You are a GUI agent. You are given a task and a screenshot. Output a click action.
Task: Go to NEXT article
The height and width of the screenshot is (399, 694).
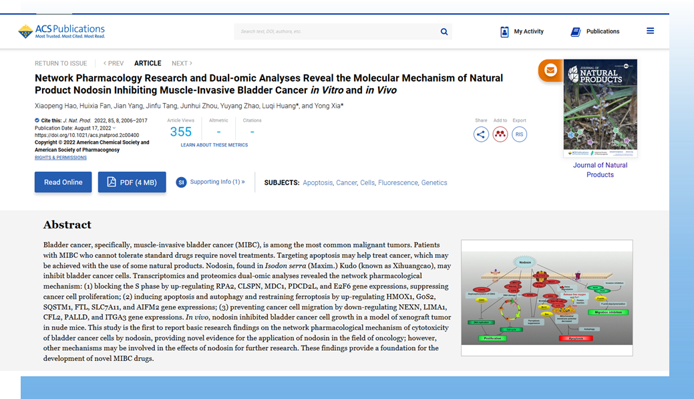click(182, 63)
